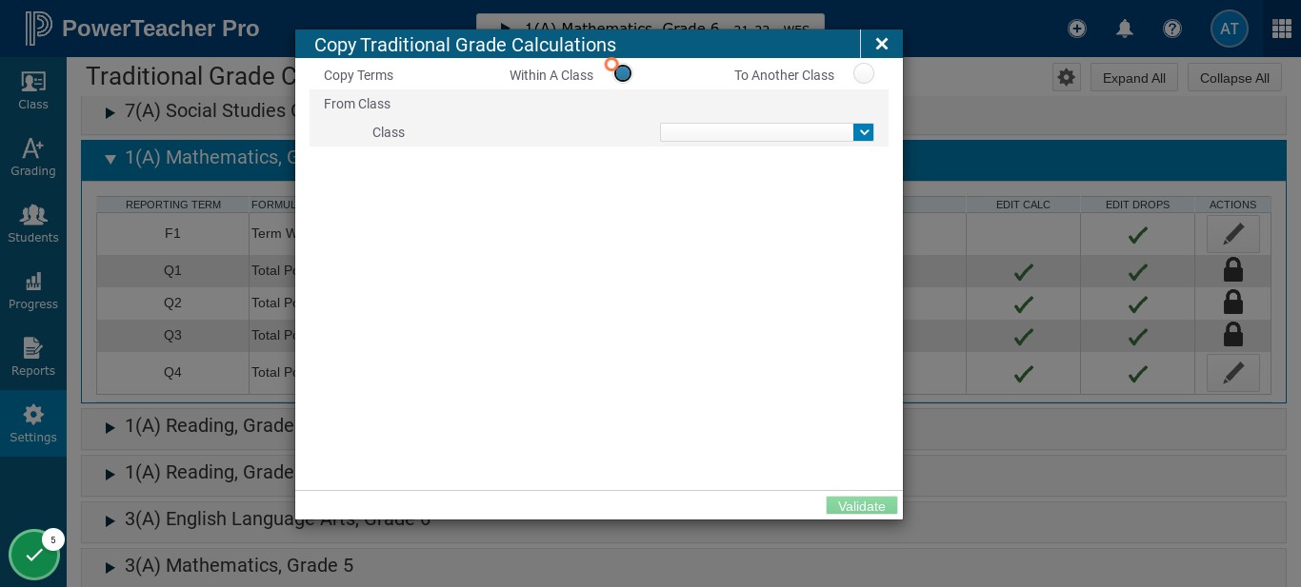The height and width of the screenshot is (587, 1301).
Task: Click the F1 reporting term cell
Action: click(x=172, y=233)
